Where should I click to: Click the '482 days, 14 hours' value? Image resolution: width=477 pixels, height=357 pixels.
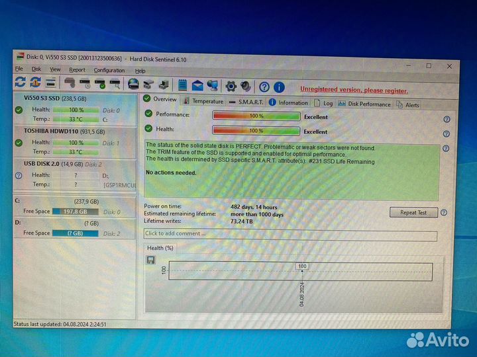pyautogui.click(x=254, y=207)
